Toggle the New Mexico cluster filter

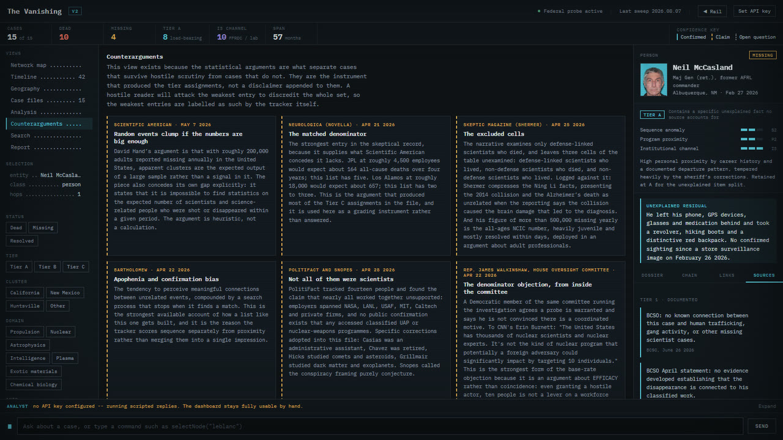point(65,293)
